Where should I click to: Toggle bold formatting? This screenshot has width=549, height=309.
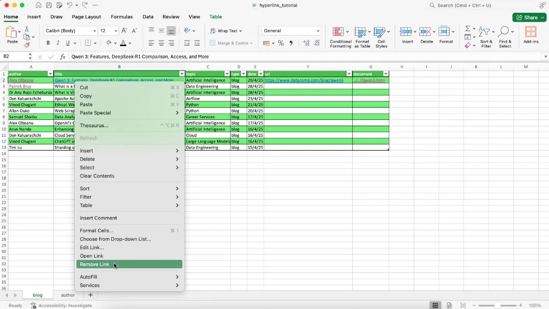(x=48, y=43)
